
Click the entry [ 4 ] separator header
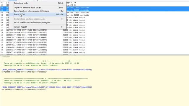click(x=45, y=79)
